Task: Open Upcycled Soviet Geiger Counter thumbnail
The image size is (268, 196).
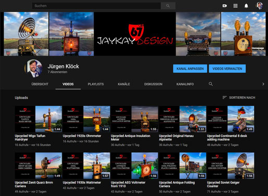Action: coord(231,166)
